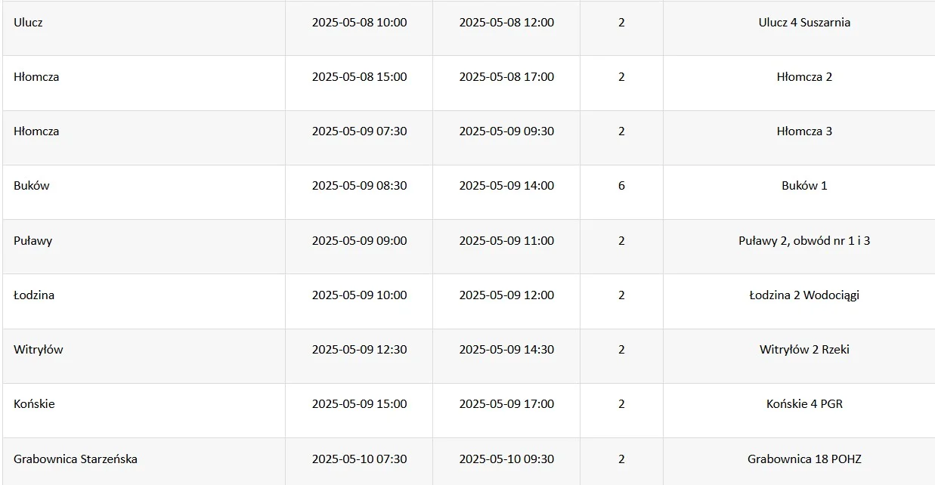
Task: Select the Witryłów location cell
Action: coord(144,356)
